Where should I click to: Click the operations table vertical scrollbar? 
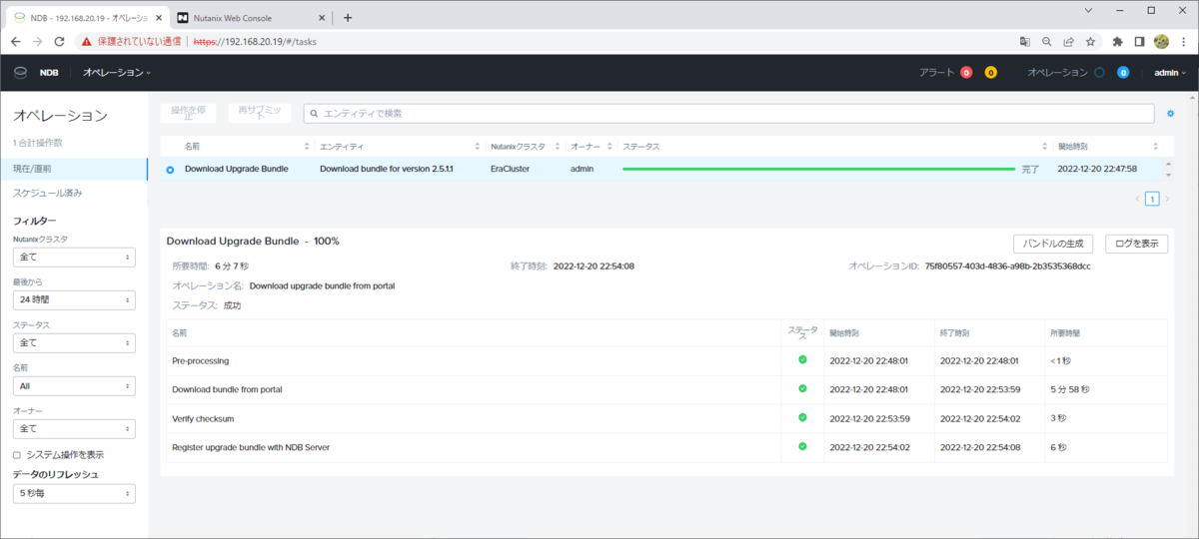(1166, 170)
